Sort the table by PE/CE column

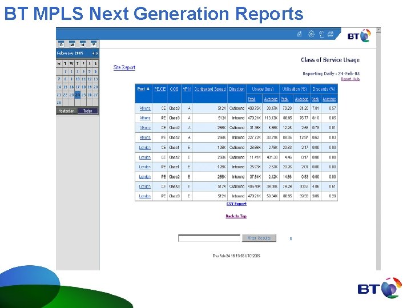point(160,89)
